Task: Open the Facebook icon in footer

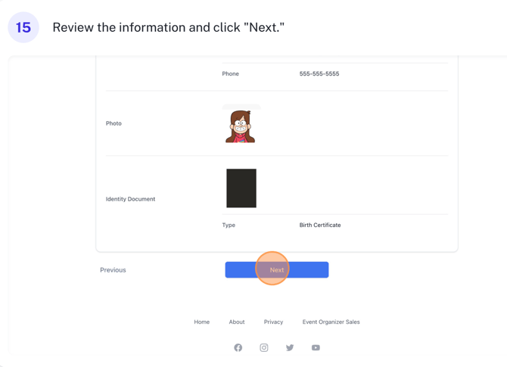Action: click(x=238, y=347)
